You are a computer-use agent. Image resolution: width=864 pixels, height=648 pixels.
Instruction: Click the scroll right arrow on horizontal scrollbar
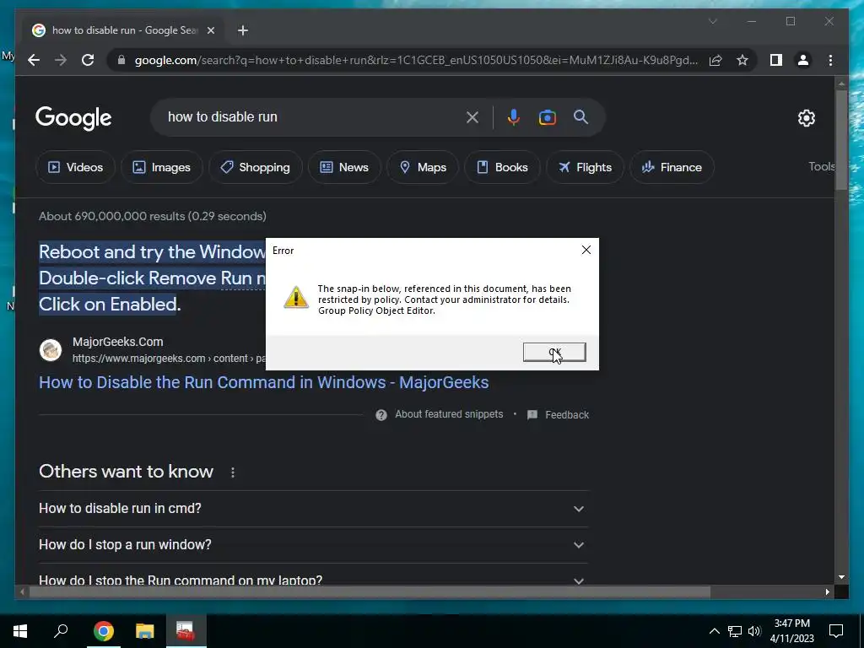click(x=827, y=592)
